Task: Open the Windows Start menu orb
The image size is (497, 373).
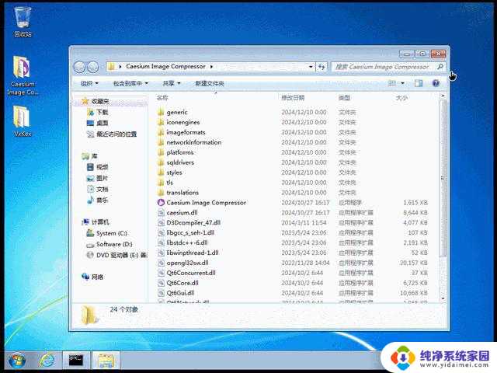Action: click(x=17, y=361)
